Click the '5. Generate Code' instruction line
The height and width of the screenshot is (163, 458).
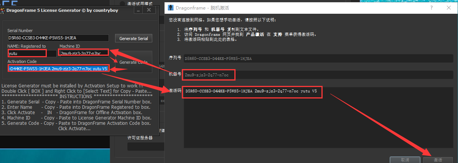[x=76, y=123]
